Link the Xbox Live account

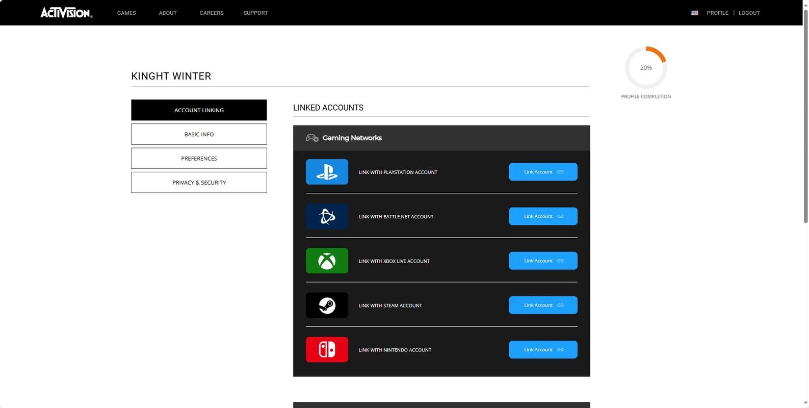(543, 261)
